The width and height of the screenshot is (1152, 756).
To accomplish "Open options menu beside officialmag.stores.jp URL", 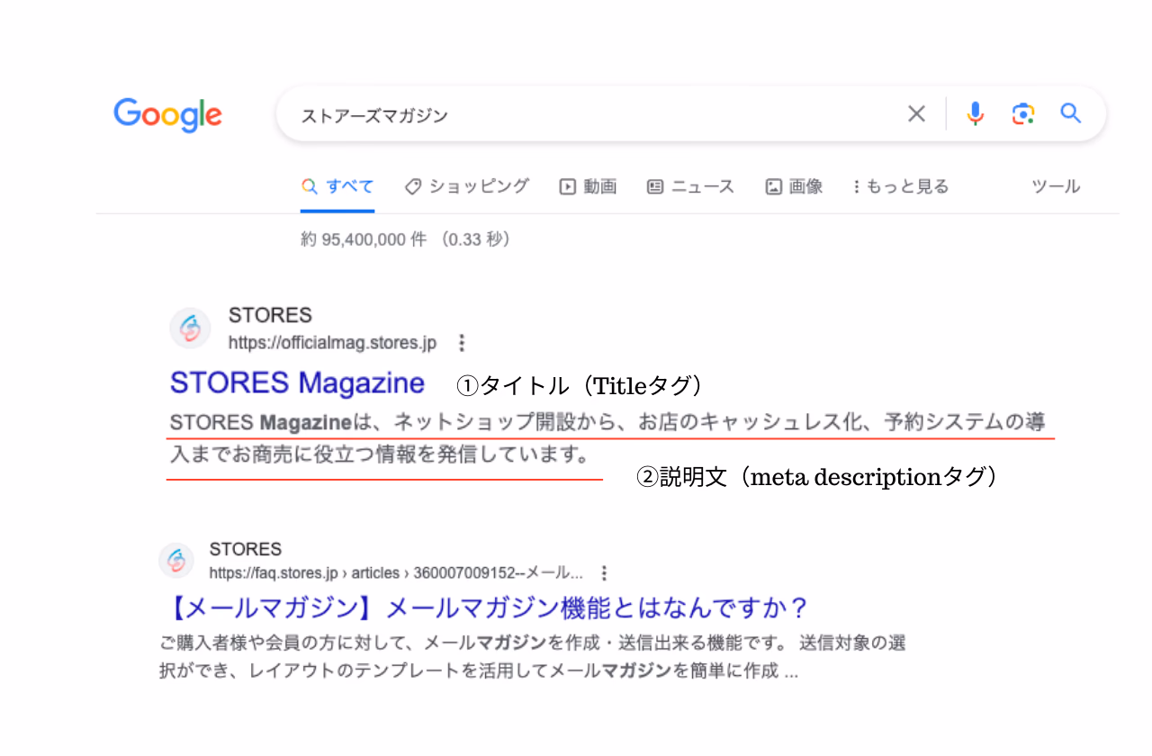I will [x=462, y=343].
